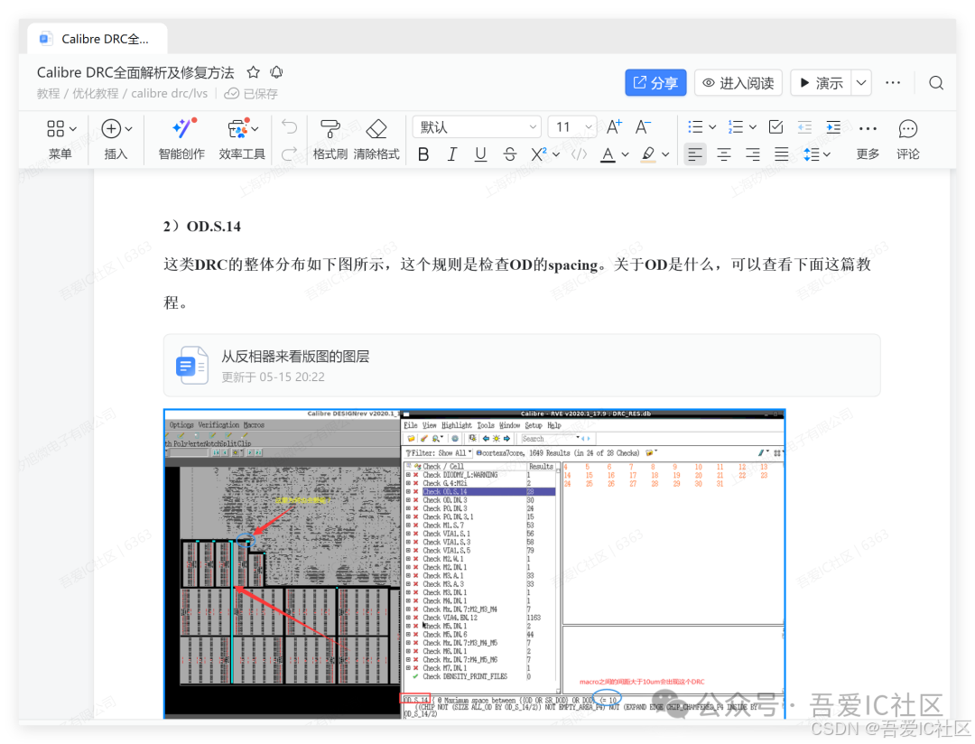Insert a checkbox task list
Screen dimensions: 975x744
point(776,127)
